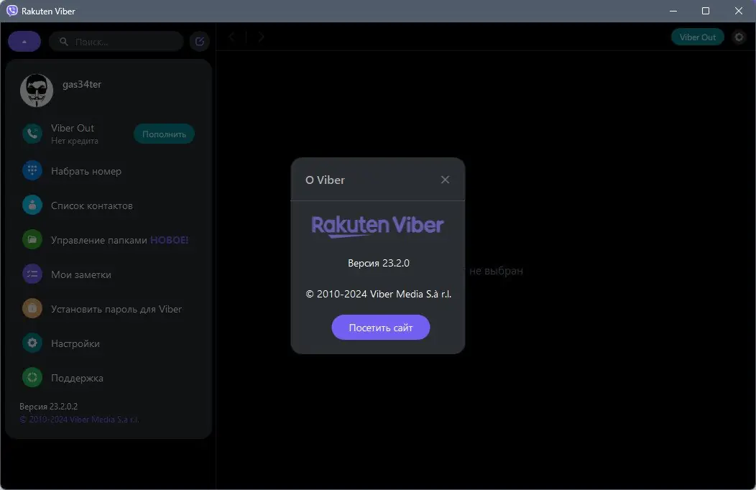
Task: Click the folders management icon
Action: point(32,239)
